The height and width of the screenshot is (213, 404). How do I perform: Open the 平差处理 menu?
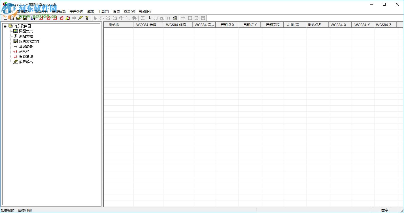[x=76, y=12]
